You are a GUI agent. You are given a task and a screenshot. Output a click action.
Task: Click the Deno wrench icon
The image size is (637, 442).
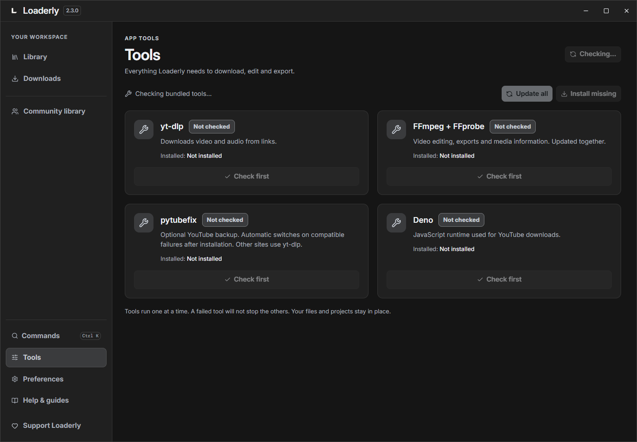pyautogui.click(x=396, y=223)
